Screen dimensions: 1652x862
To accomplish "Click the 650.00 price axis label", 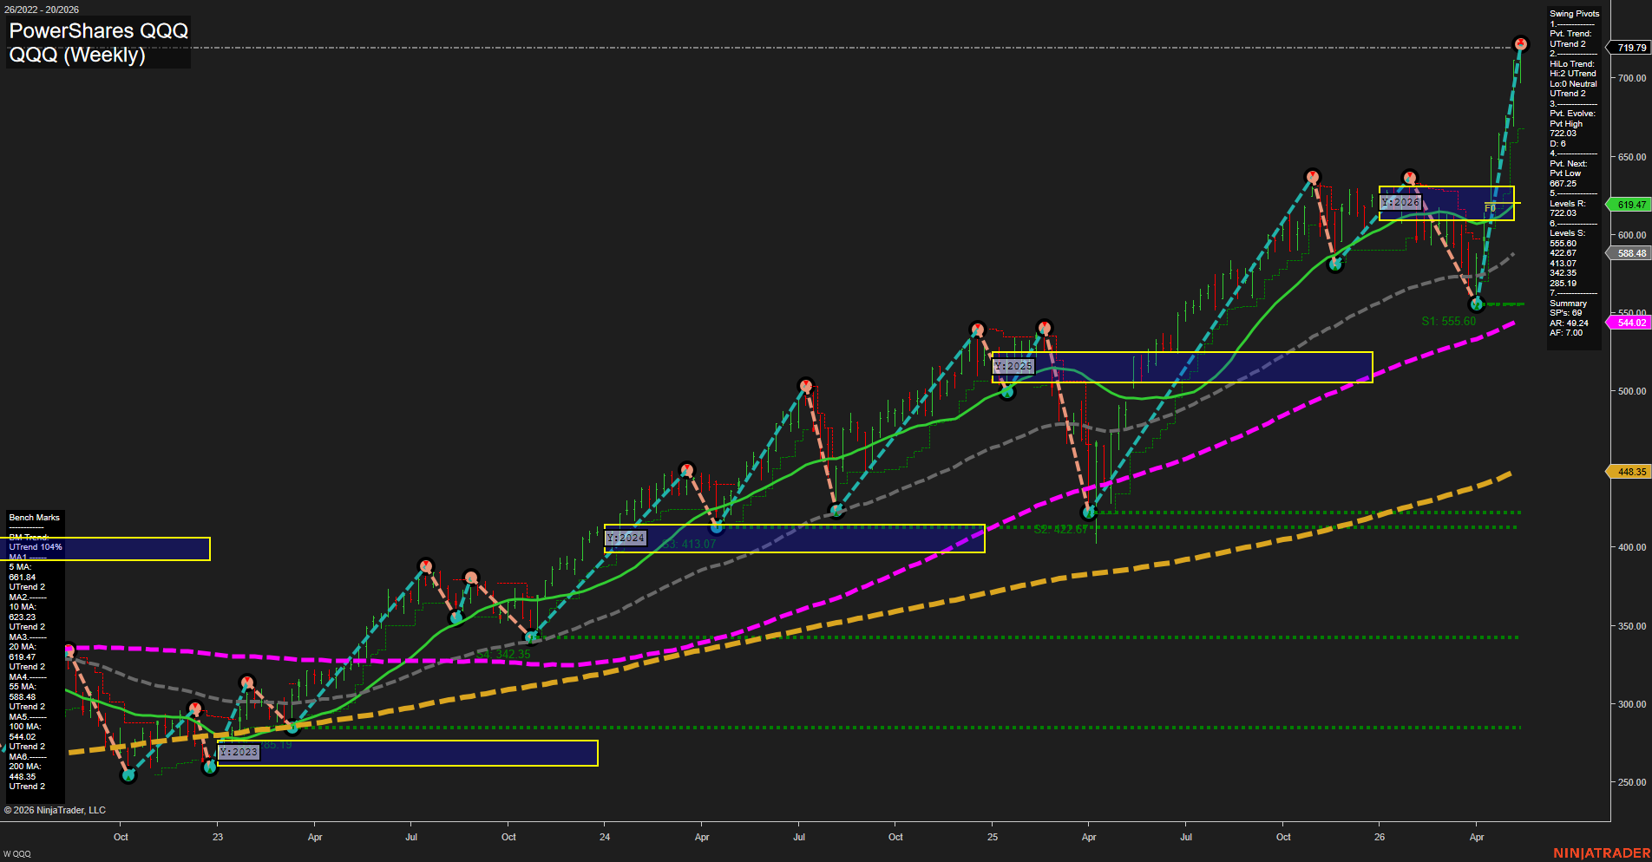I will [1631, 157].
